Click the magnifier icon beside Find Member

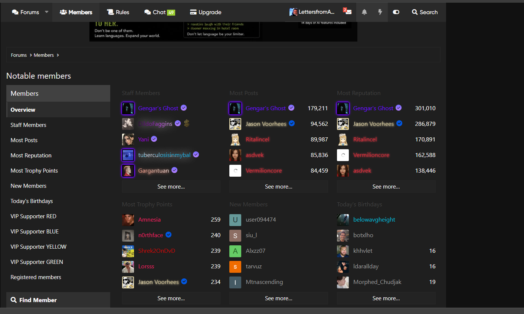pos(14,300)
